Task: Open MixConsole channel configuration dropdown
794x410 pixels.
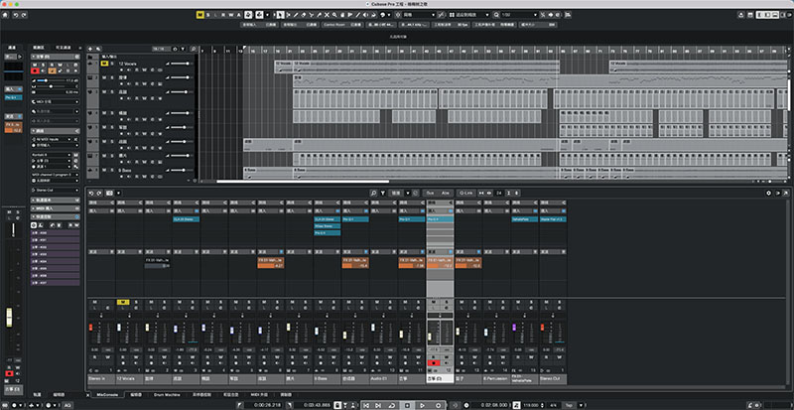Action: (118, 194)
